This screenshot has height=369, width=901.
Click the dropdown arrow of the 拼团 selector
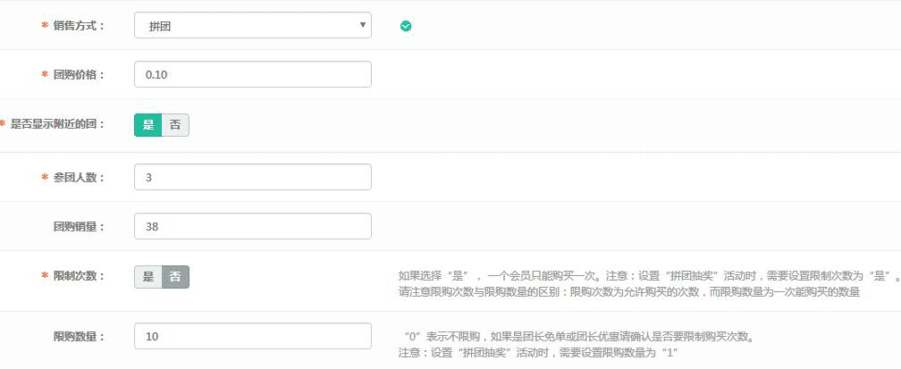tap(362, 24)
